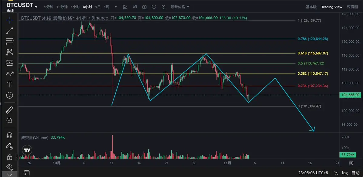The height and width of the screenshot is (177, 363).
Task: Select the XABCD pattern tool
Action: click(9, 52)
